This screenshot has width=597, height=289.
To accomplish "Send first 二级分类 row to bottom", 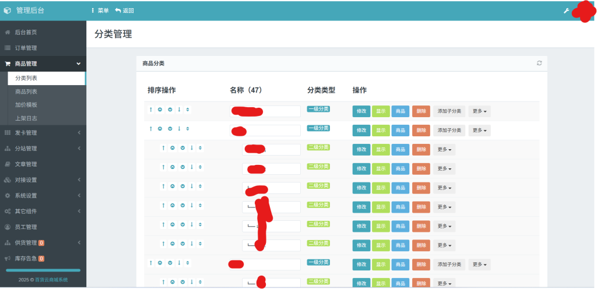I will (x=191, y=148).
